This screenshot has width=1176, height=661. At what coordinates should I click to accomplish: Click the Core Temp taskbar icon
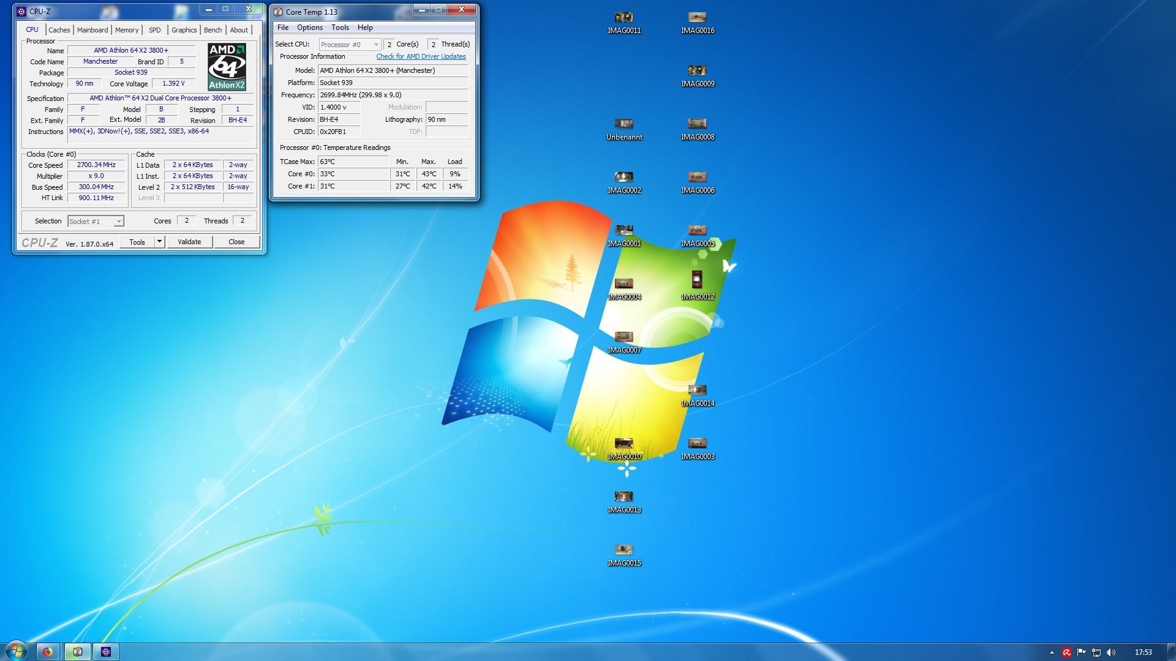[77, 652]
